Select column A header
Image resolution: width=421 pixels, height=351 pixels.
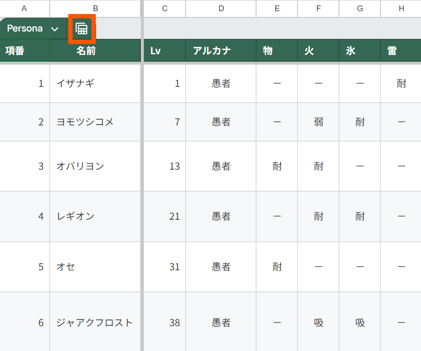24,8
